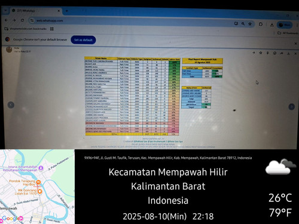Open the Chrome extensions puzzle icon
This screenshot has height=224, width=299.
click(261, 24)
